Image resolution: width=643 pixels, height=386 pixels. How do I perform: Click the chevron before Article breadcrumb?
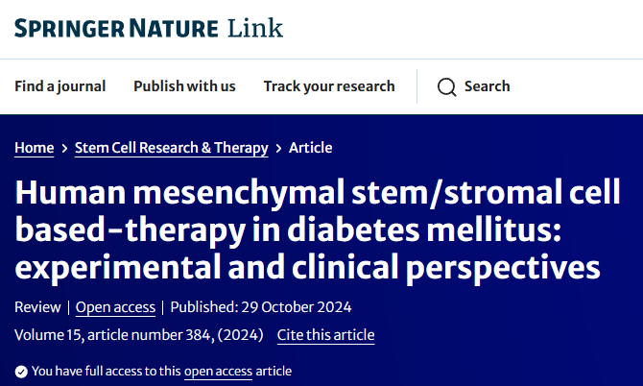(x=278, y=148)
